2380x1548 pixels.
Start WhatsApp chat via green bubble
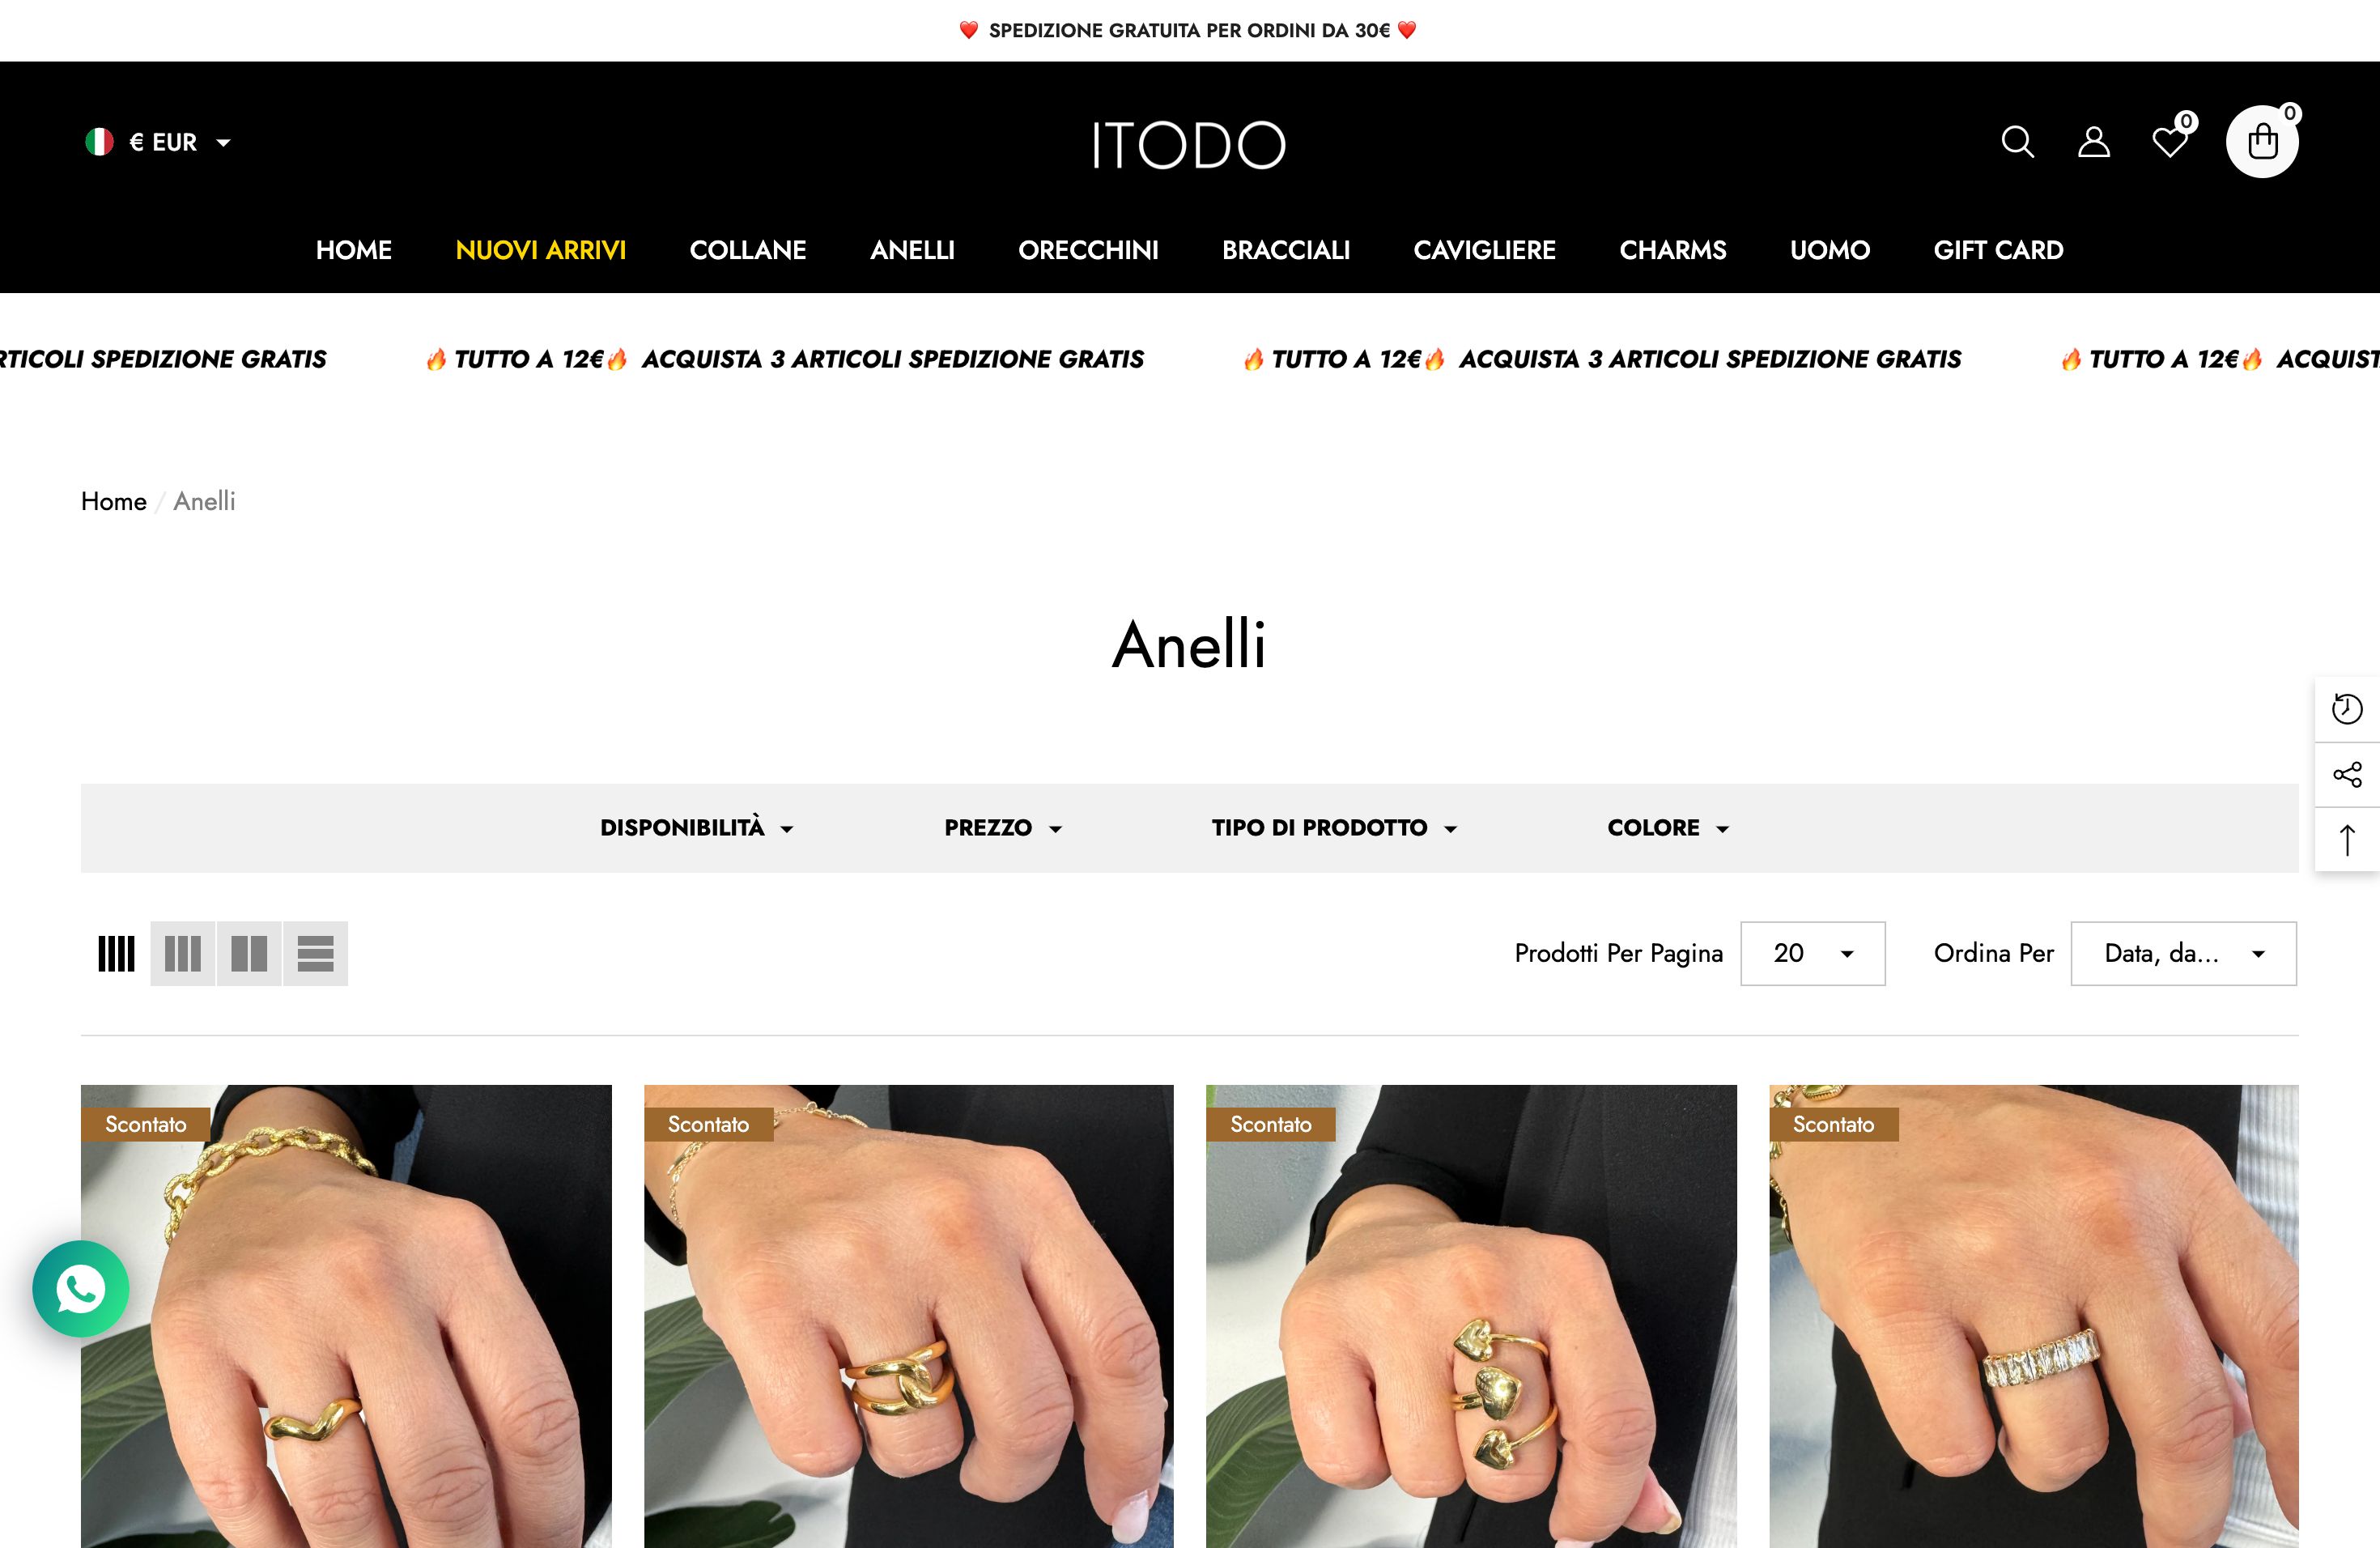tap(81, 1288)
